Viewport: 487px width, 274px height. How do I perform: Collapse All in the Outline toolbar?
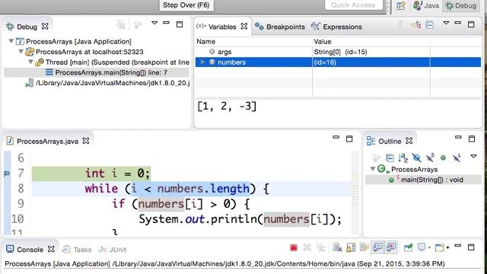click(x=390, y=158)
